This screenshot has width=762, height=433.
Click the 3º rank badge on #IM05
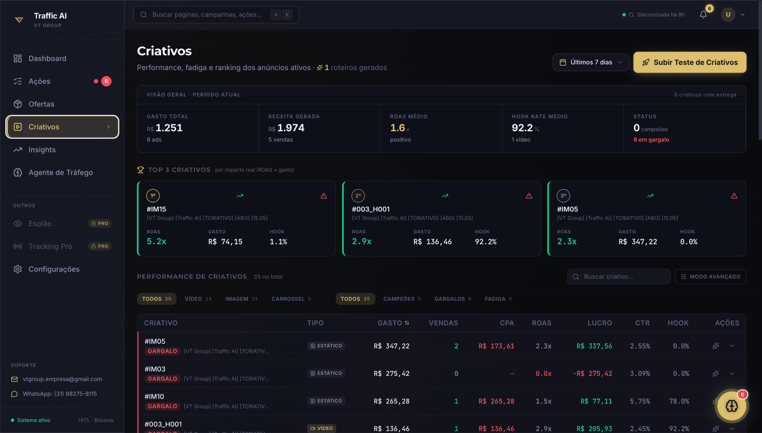coord(563,196)
